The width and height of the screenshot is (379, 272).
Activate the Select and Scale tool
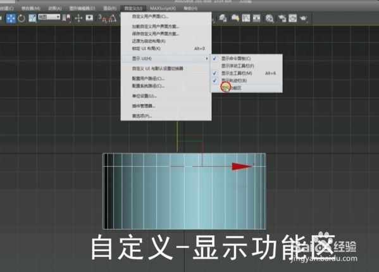tap(32, 18)
